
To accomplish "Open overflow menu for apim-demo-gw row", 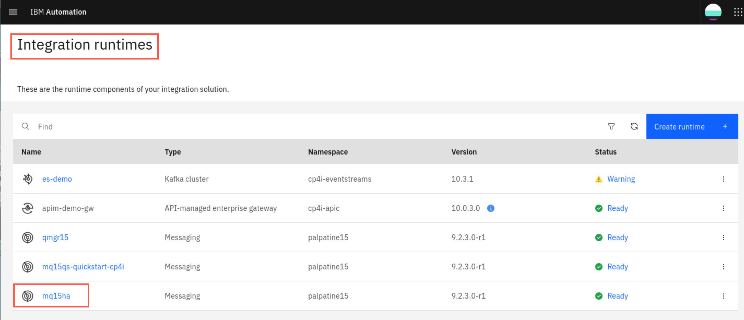I will [x=723, y=208].
